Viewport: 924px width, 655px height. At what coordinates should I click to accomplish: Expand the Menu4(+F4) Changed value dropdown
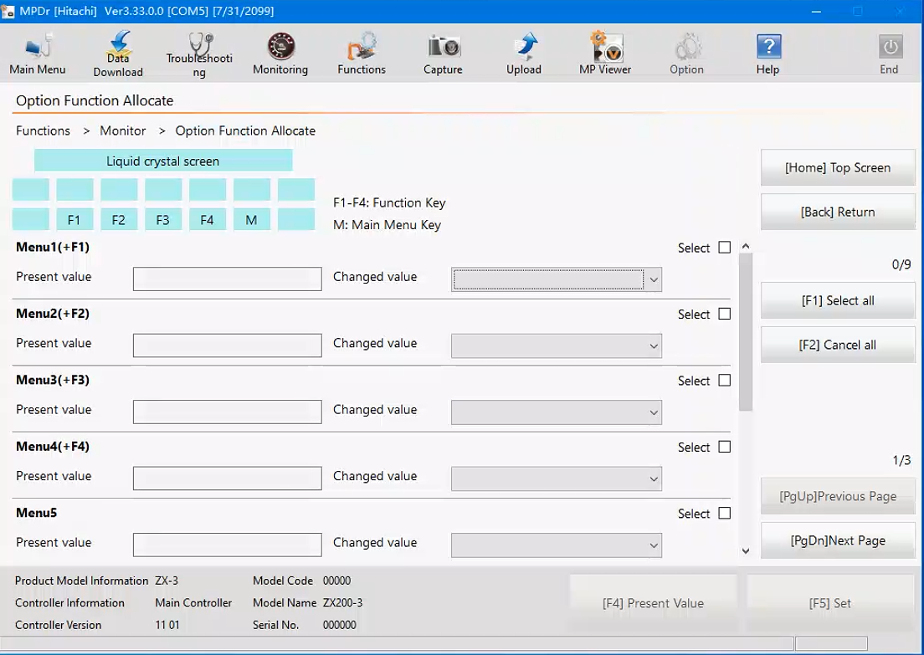pyautogui.click(x=654, y=479)
